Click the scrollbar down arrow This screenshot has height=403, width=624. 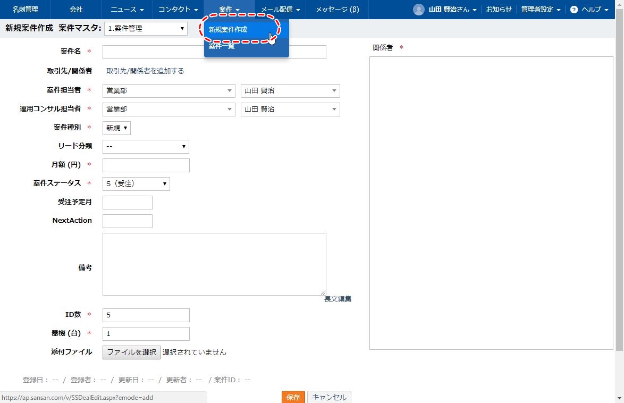click(619, 398)
